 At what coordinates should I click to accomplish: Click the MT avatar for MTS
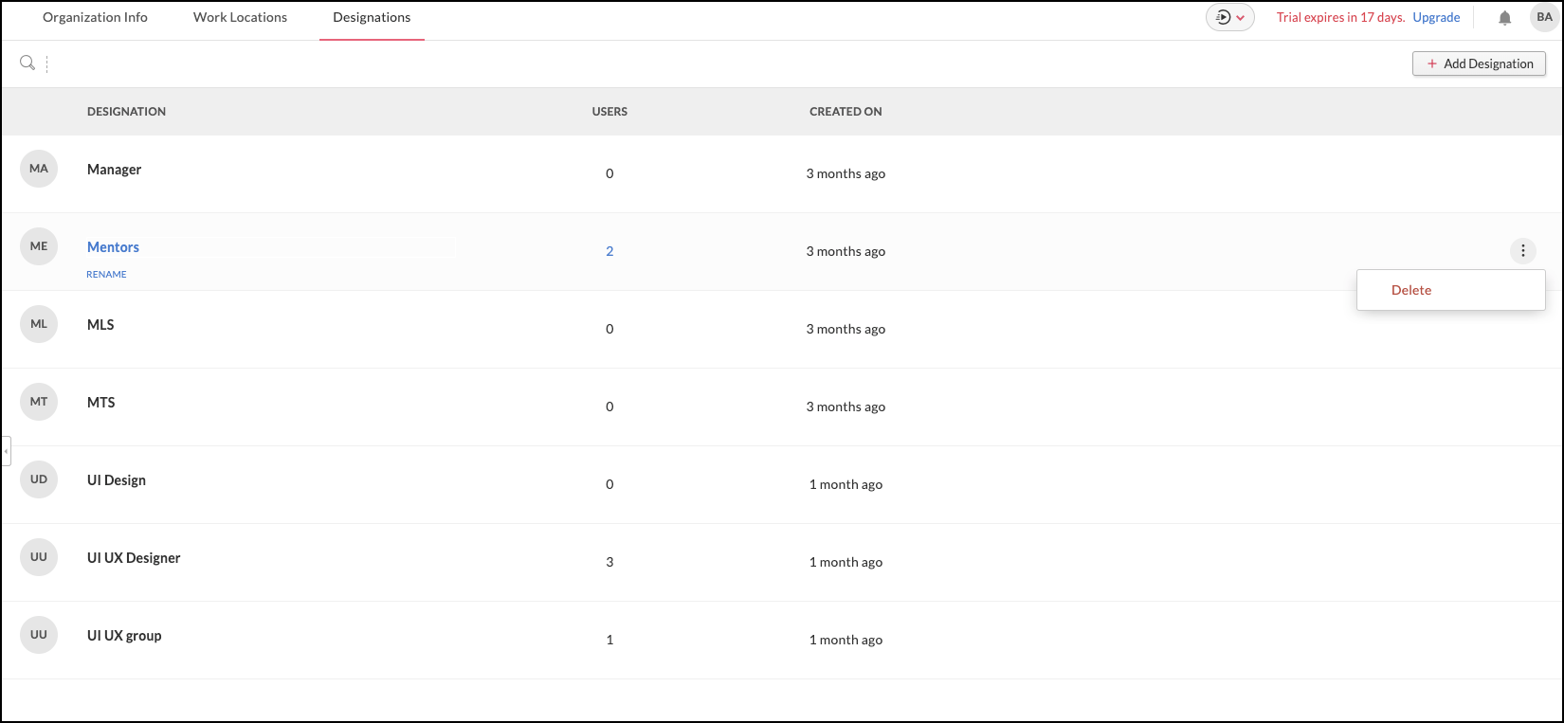tap(39, 402)
